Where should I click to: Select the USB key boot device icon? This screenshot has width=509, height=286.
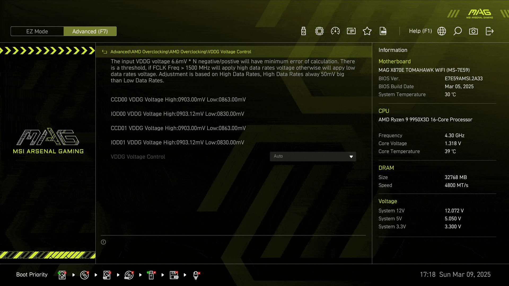click(151, 275)
